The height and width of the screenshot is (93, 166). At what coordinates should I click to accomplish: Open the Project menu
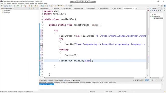click(32, 4)
